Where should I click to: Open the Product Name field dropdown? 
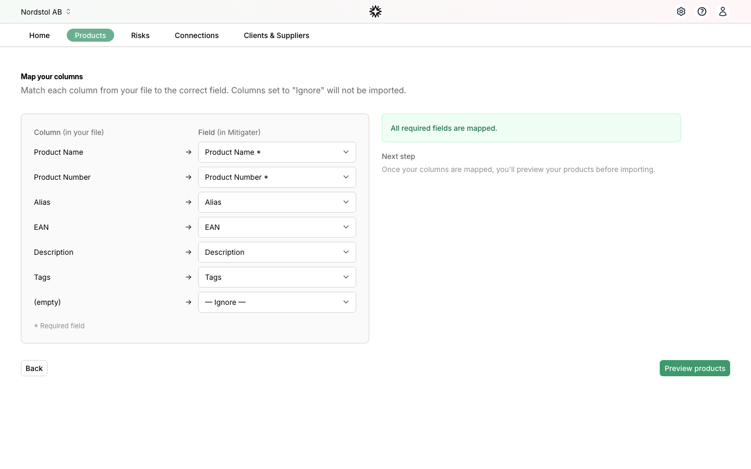pos(277,152)
